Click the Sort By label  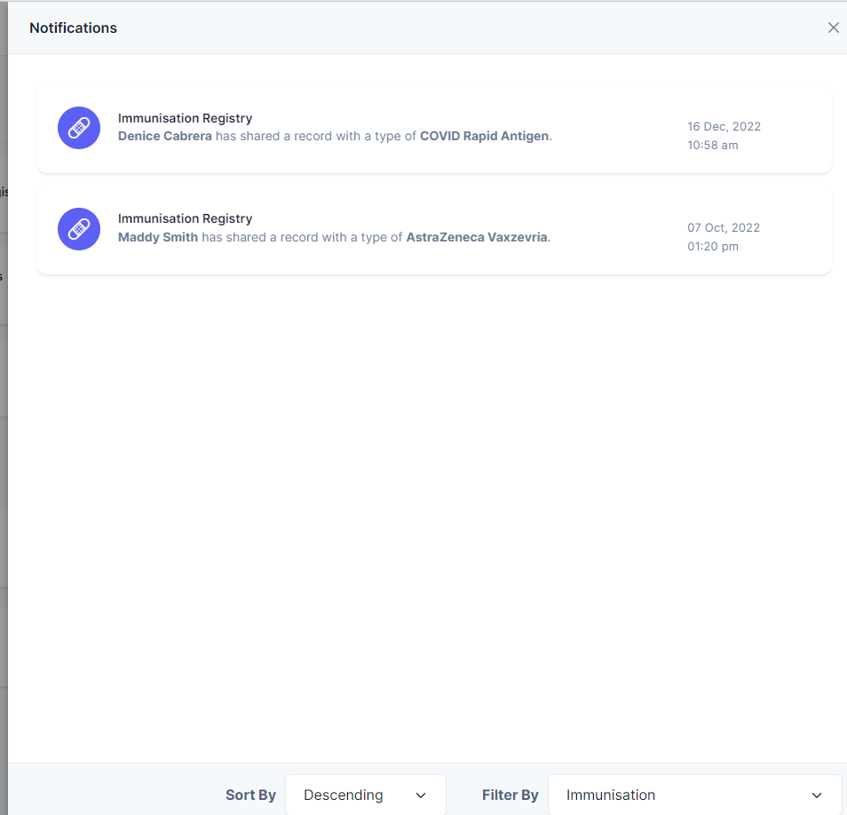(250, 795)
